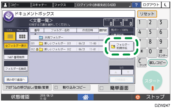Image resolution: width=171 pixels, height=108 pixels.
Task: Tap the page up arrow
Action: tap(116, 72)
